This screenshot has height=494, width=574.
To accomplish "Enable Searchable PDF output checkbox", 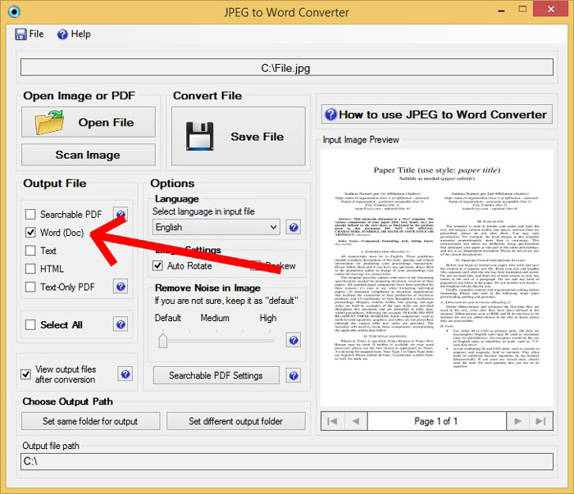I will [x=30, y=215].
